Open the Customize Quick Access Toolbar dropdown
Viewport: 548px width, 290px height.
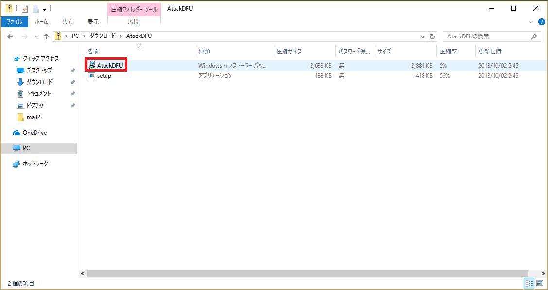tap(44, 9)
